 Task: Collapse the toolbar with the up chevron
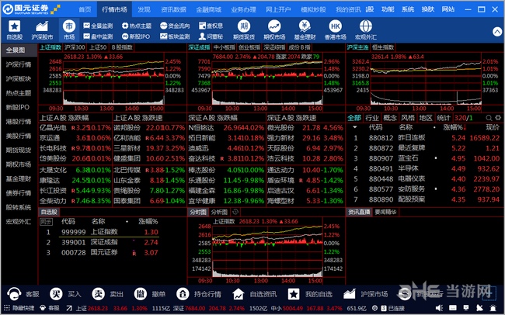coord(497,32)
